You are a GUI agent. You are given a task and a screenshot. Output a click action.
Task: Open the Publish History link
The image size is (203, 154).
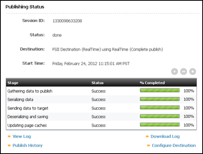(x=27, y=146)
